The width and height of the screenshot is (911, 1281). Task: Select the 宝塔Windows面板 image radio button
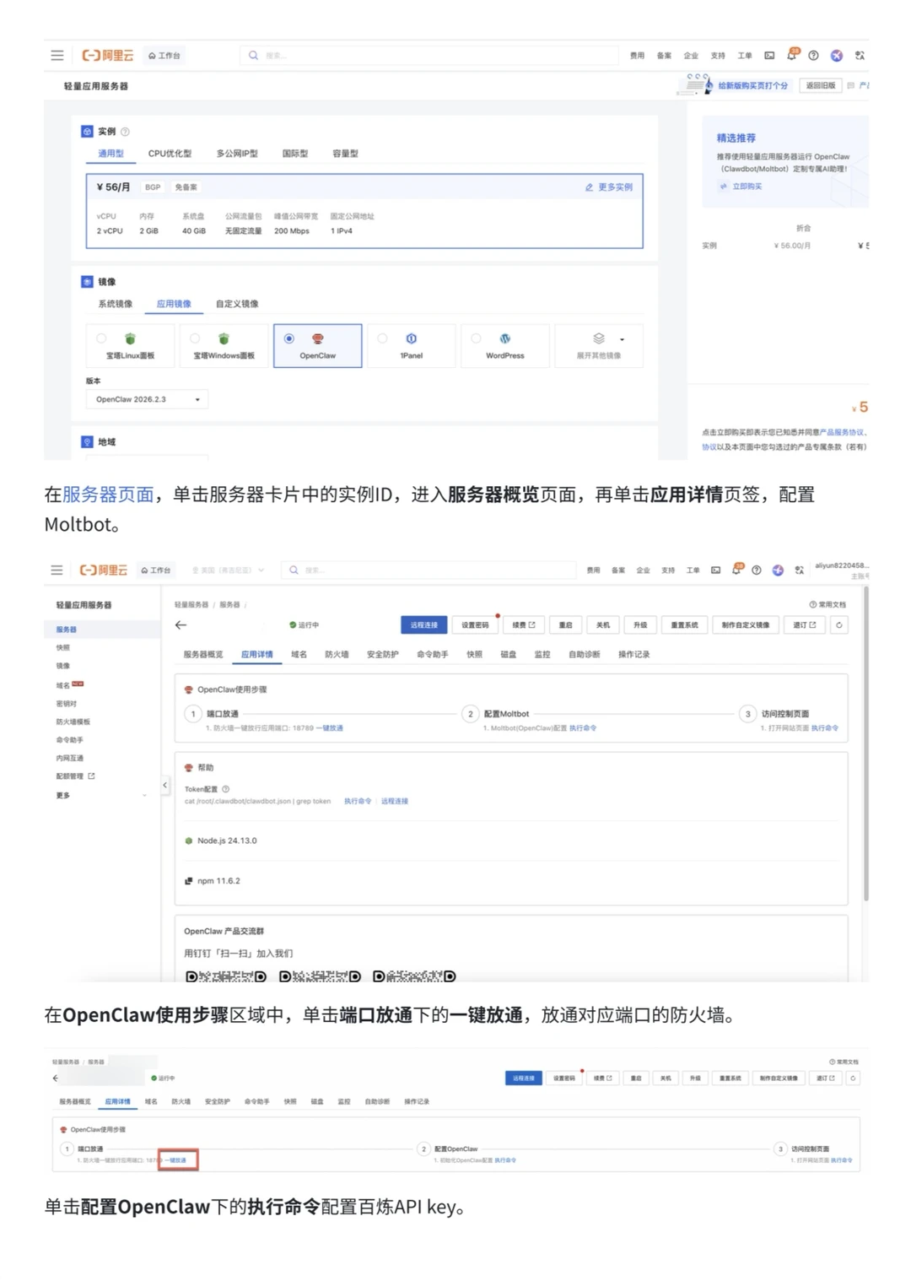(195, 338)
